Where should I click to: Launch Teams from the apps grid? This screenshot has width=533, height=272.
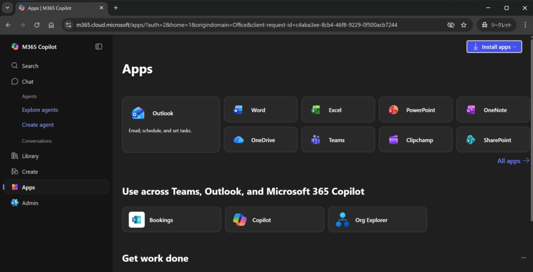pos(338,140)
